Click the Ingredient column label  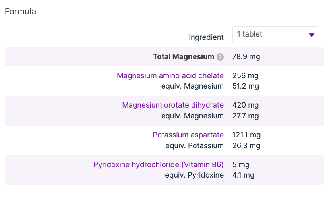pyautogui.click(x=206, y=37)
